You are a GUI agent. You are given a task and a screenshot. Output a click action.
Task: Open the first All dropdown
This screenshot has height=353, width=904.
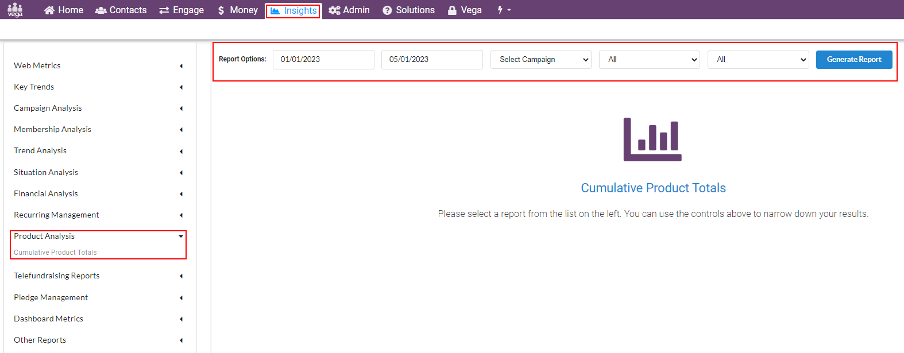(650, 60)
